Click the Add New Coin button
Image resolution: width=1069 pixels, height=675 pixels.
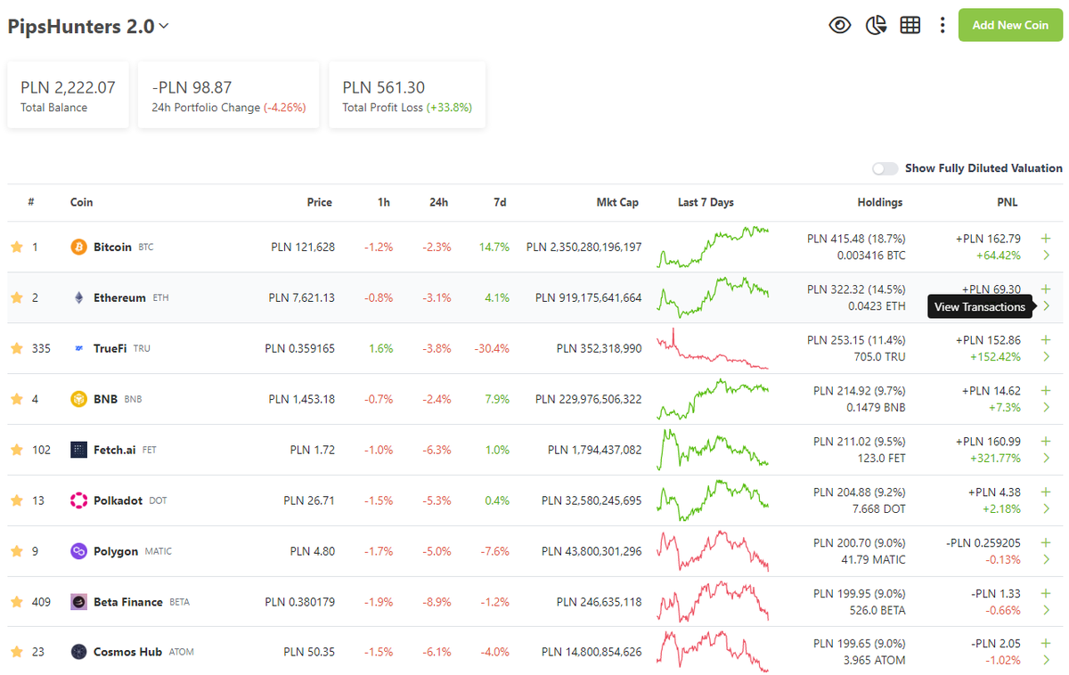pos(1010,25)
